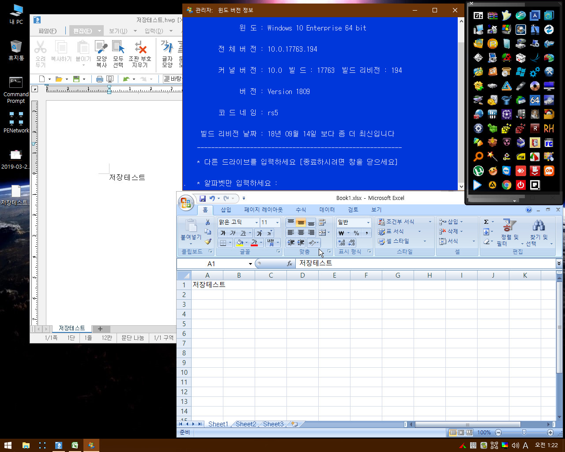Expand the Excel formula bar
This screenshot has width=565, height=452.
(x=559, y=264)
